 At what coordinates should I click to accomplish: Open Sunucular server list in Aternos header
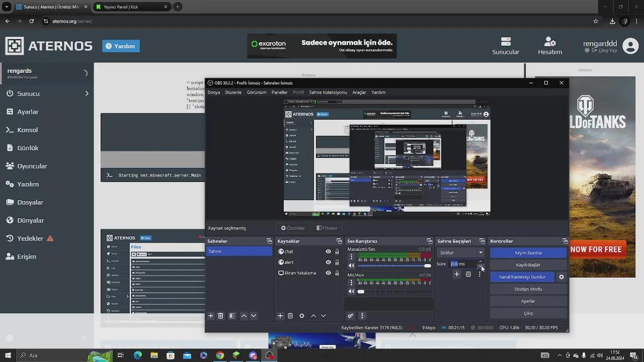tap(506, 46)
